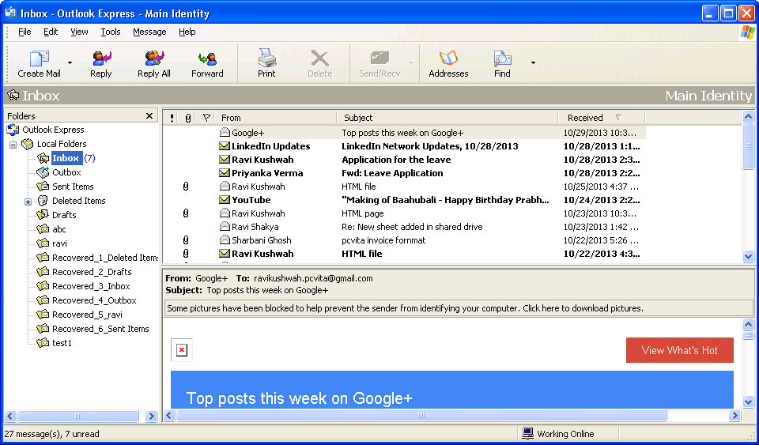Click the abc folder icon
This screenshot has height=445, width=759.
point(43,229)
